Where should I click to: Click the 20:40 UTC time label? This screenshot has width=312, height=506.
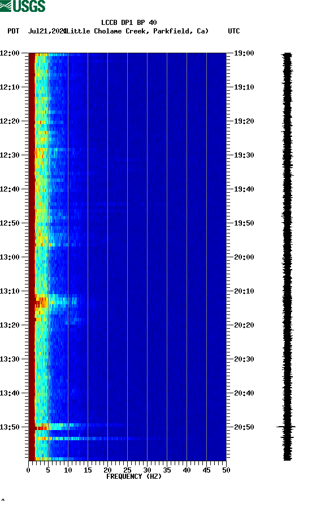[x=244, y=393]
